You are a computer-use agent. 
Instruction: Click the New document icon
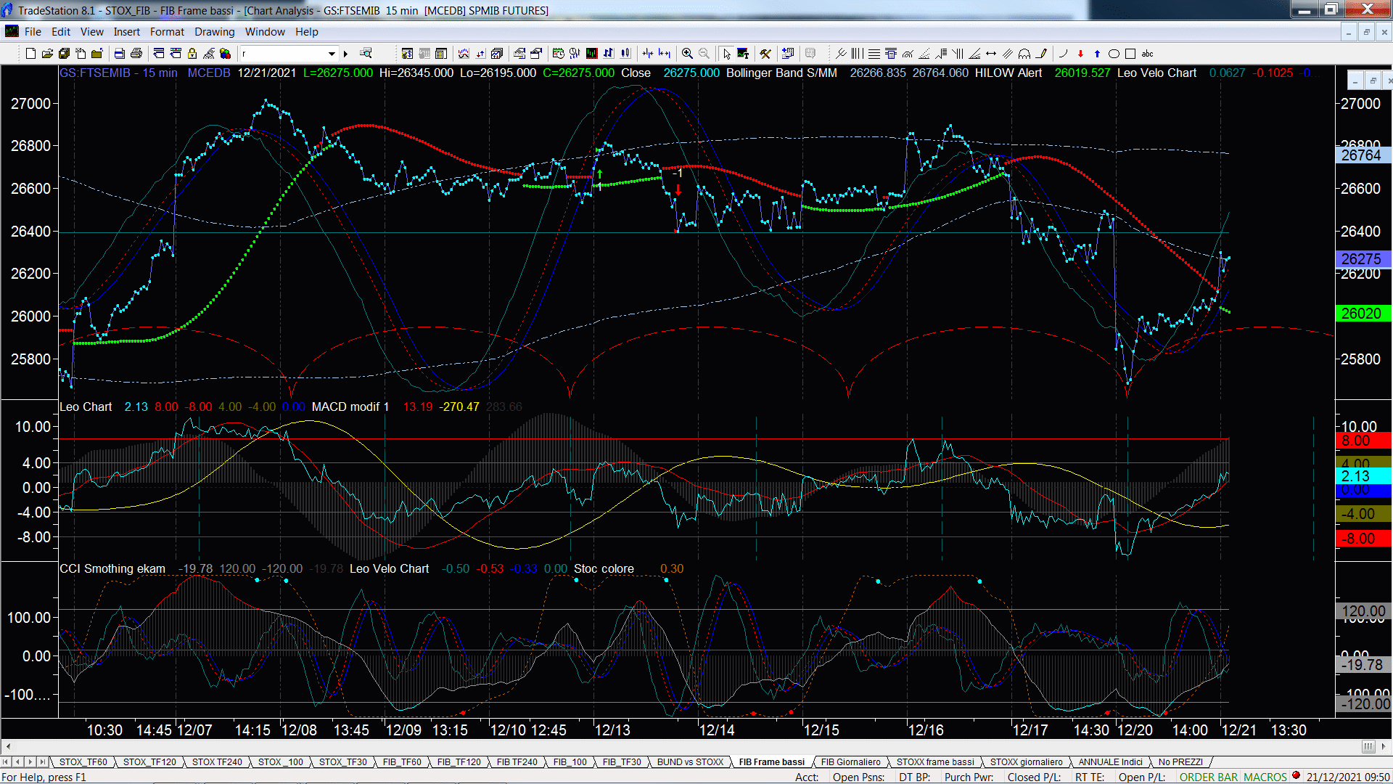[x=30, y=54]
